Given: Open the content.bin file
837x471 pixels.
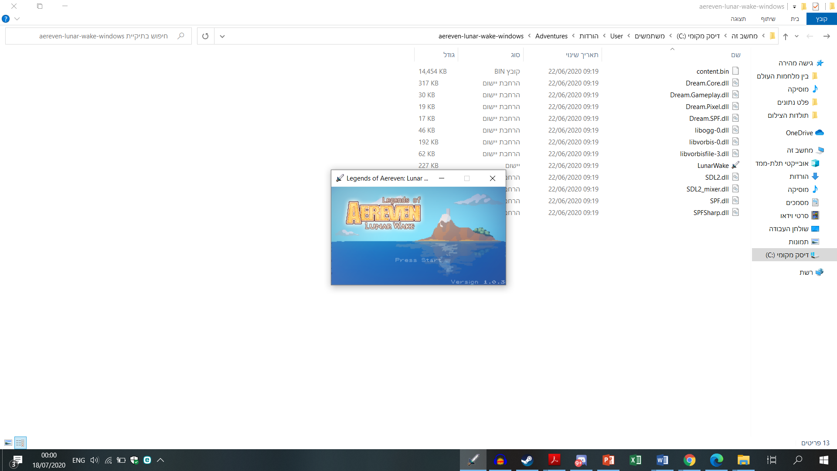Looking at the screenshot, I should tap(712, 71).
